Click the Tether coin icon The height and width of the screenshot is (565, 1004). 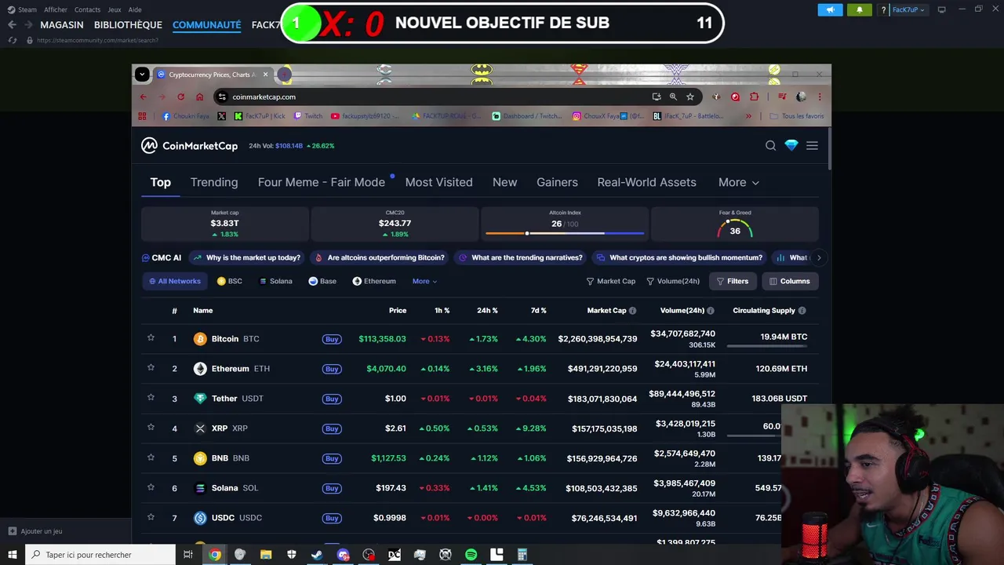click(x=200, y=399)
